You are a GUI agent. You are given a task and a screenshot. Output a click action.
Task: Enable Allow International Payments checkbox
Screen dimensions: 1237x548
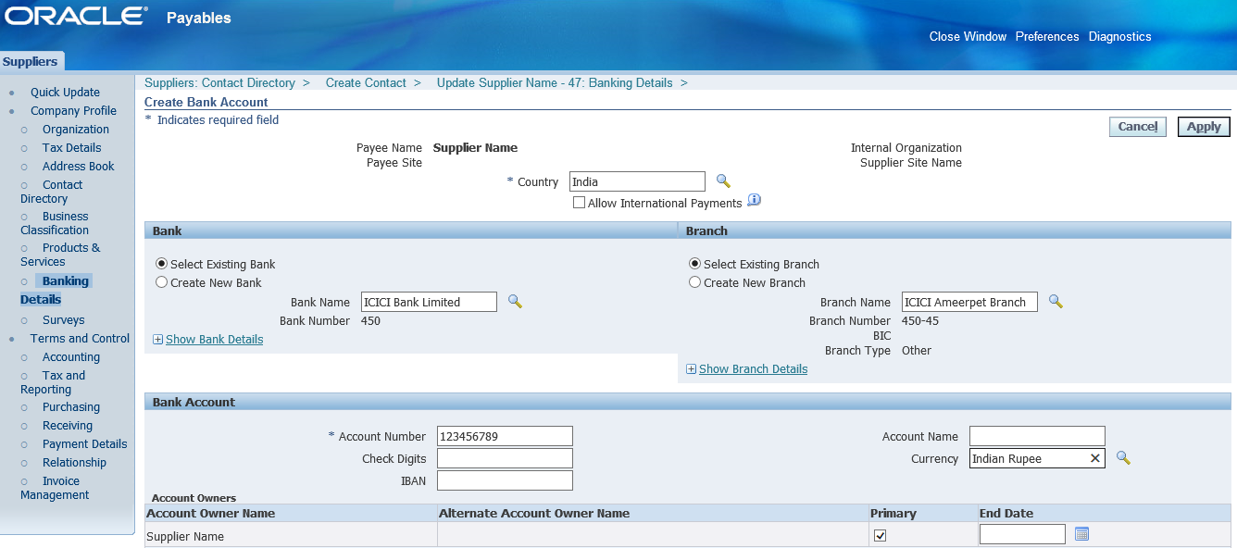coord(579,203)
